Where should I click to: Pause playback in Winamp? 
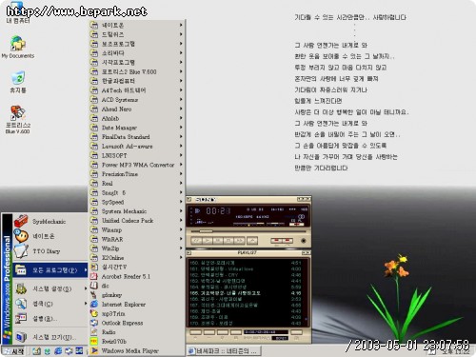(218, 241)
